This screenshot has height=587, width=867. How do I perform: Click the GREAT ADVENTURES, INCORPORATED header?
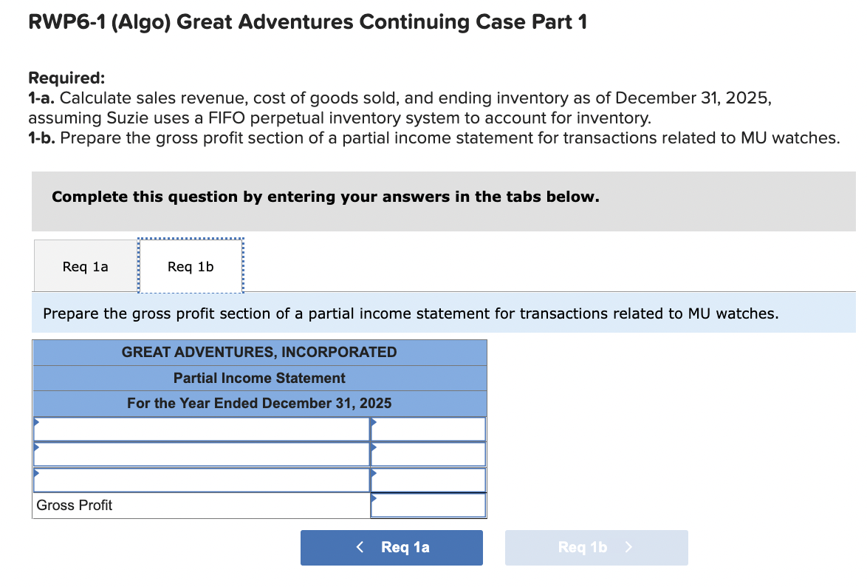point(259,352)
